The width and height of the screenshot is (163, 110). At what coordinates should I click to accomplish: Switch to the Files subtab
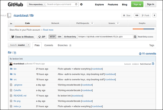pos(37,45)
